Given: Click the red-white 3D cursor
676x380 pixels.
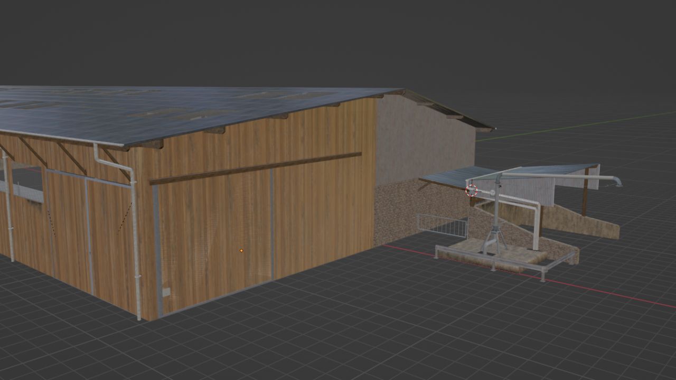Looking at the screenshot, I should pos(471,190).
